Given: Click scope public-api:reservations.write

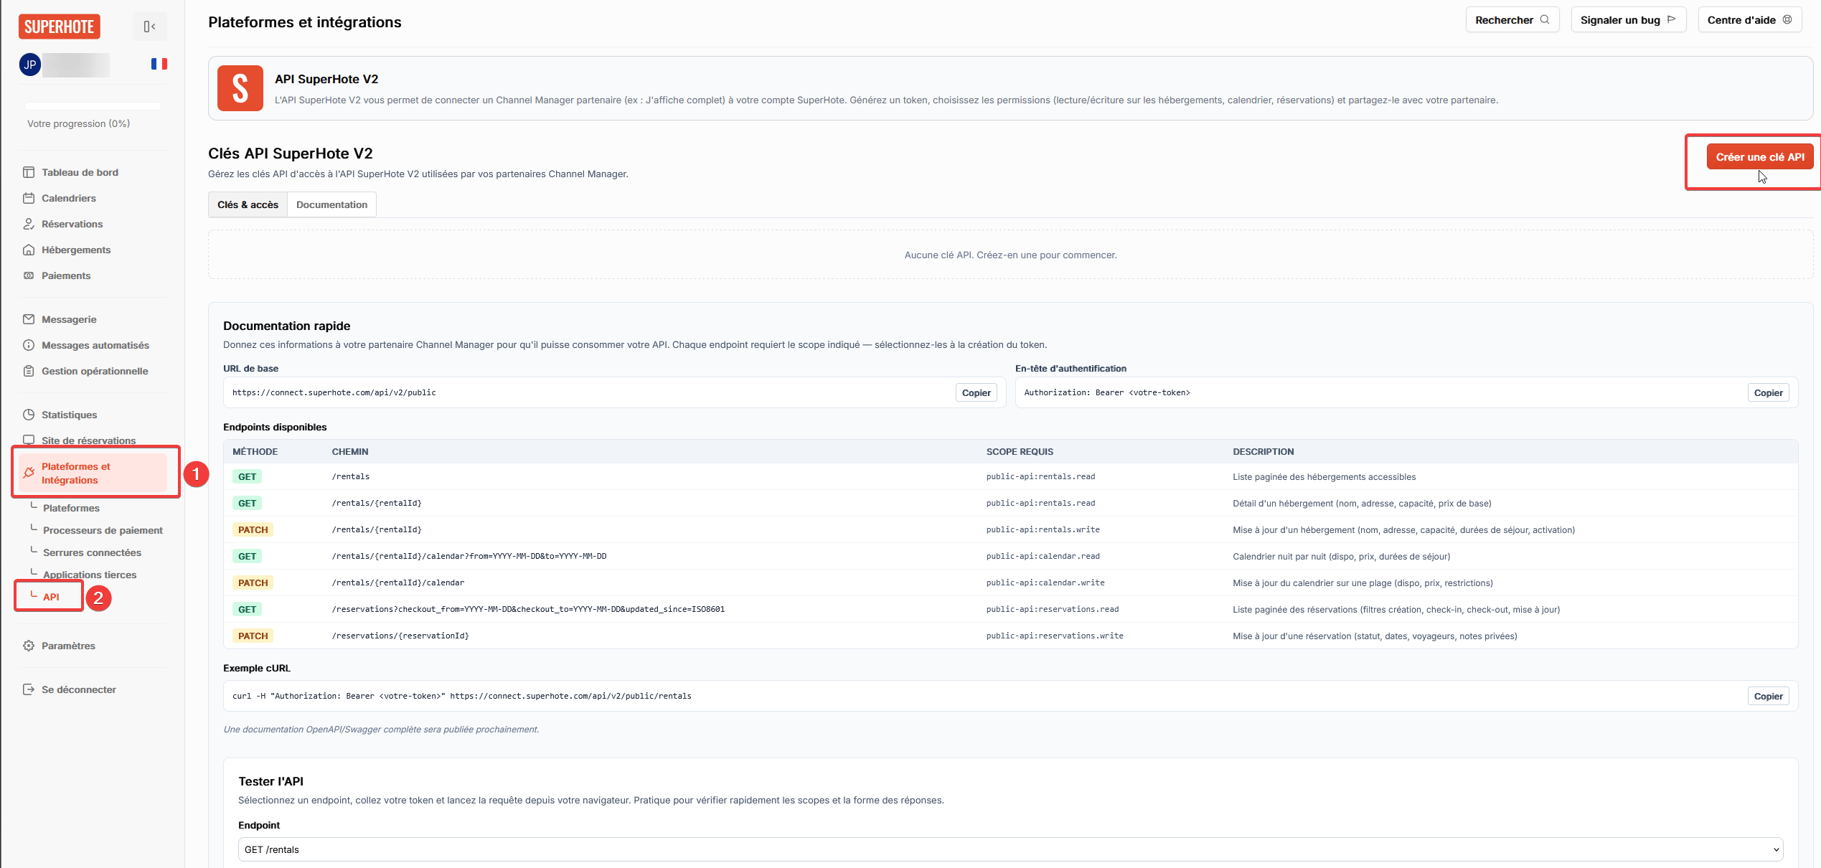Looking at the screenshot, I should pyautogui.click(x=1055, y=636).
